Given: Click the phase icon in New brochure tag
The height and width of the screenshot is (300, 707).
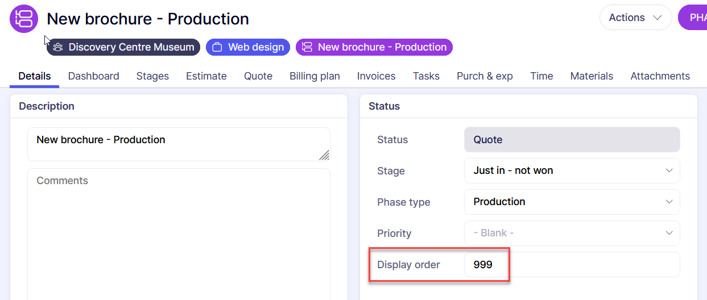Looking at the screenshot, I should click(307, 47).
